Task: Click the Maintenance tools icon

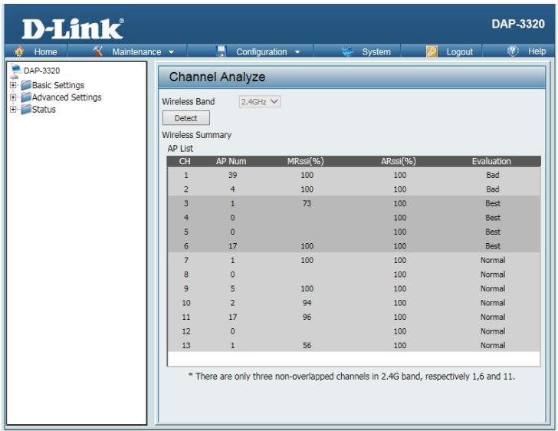Action: [98, 51]
